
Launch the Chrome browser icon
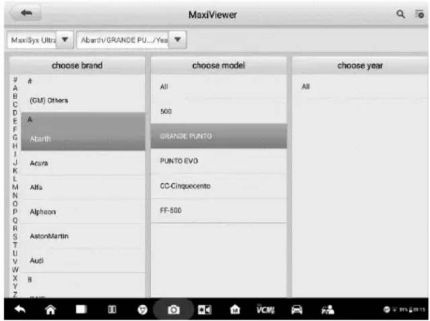(142, 310)
